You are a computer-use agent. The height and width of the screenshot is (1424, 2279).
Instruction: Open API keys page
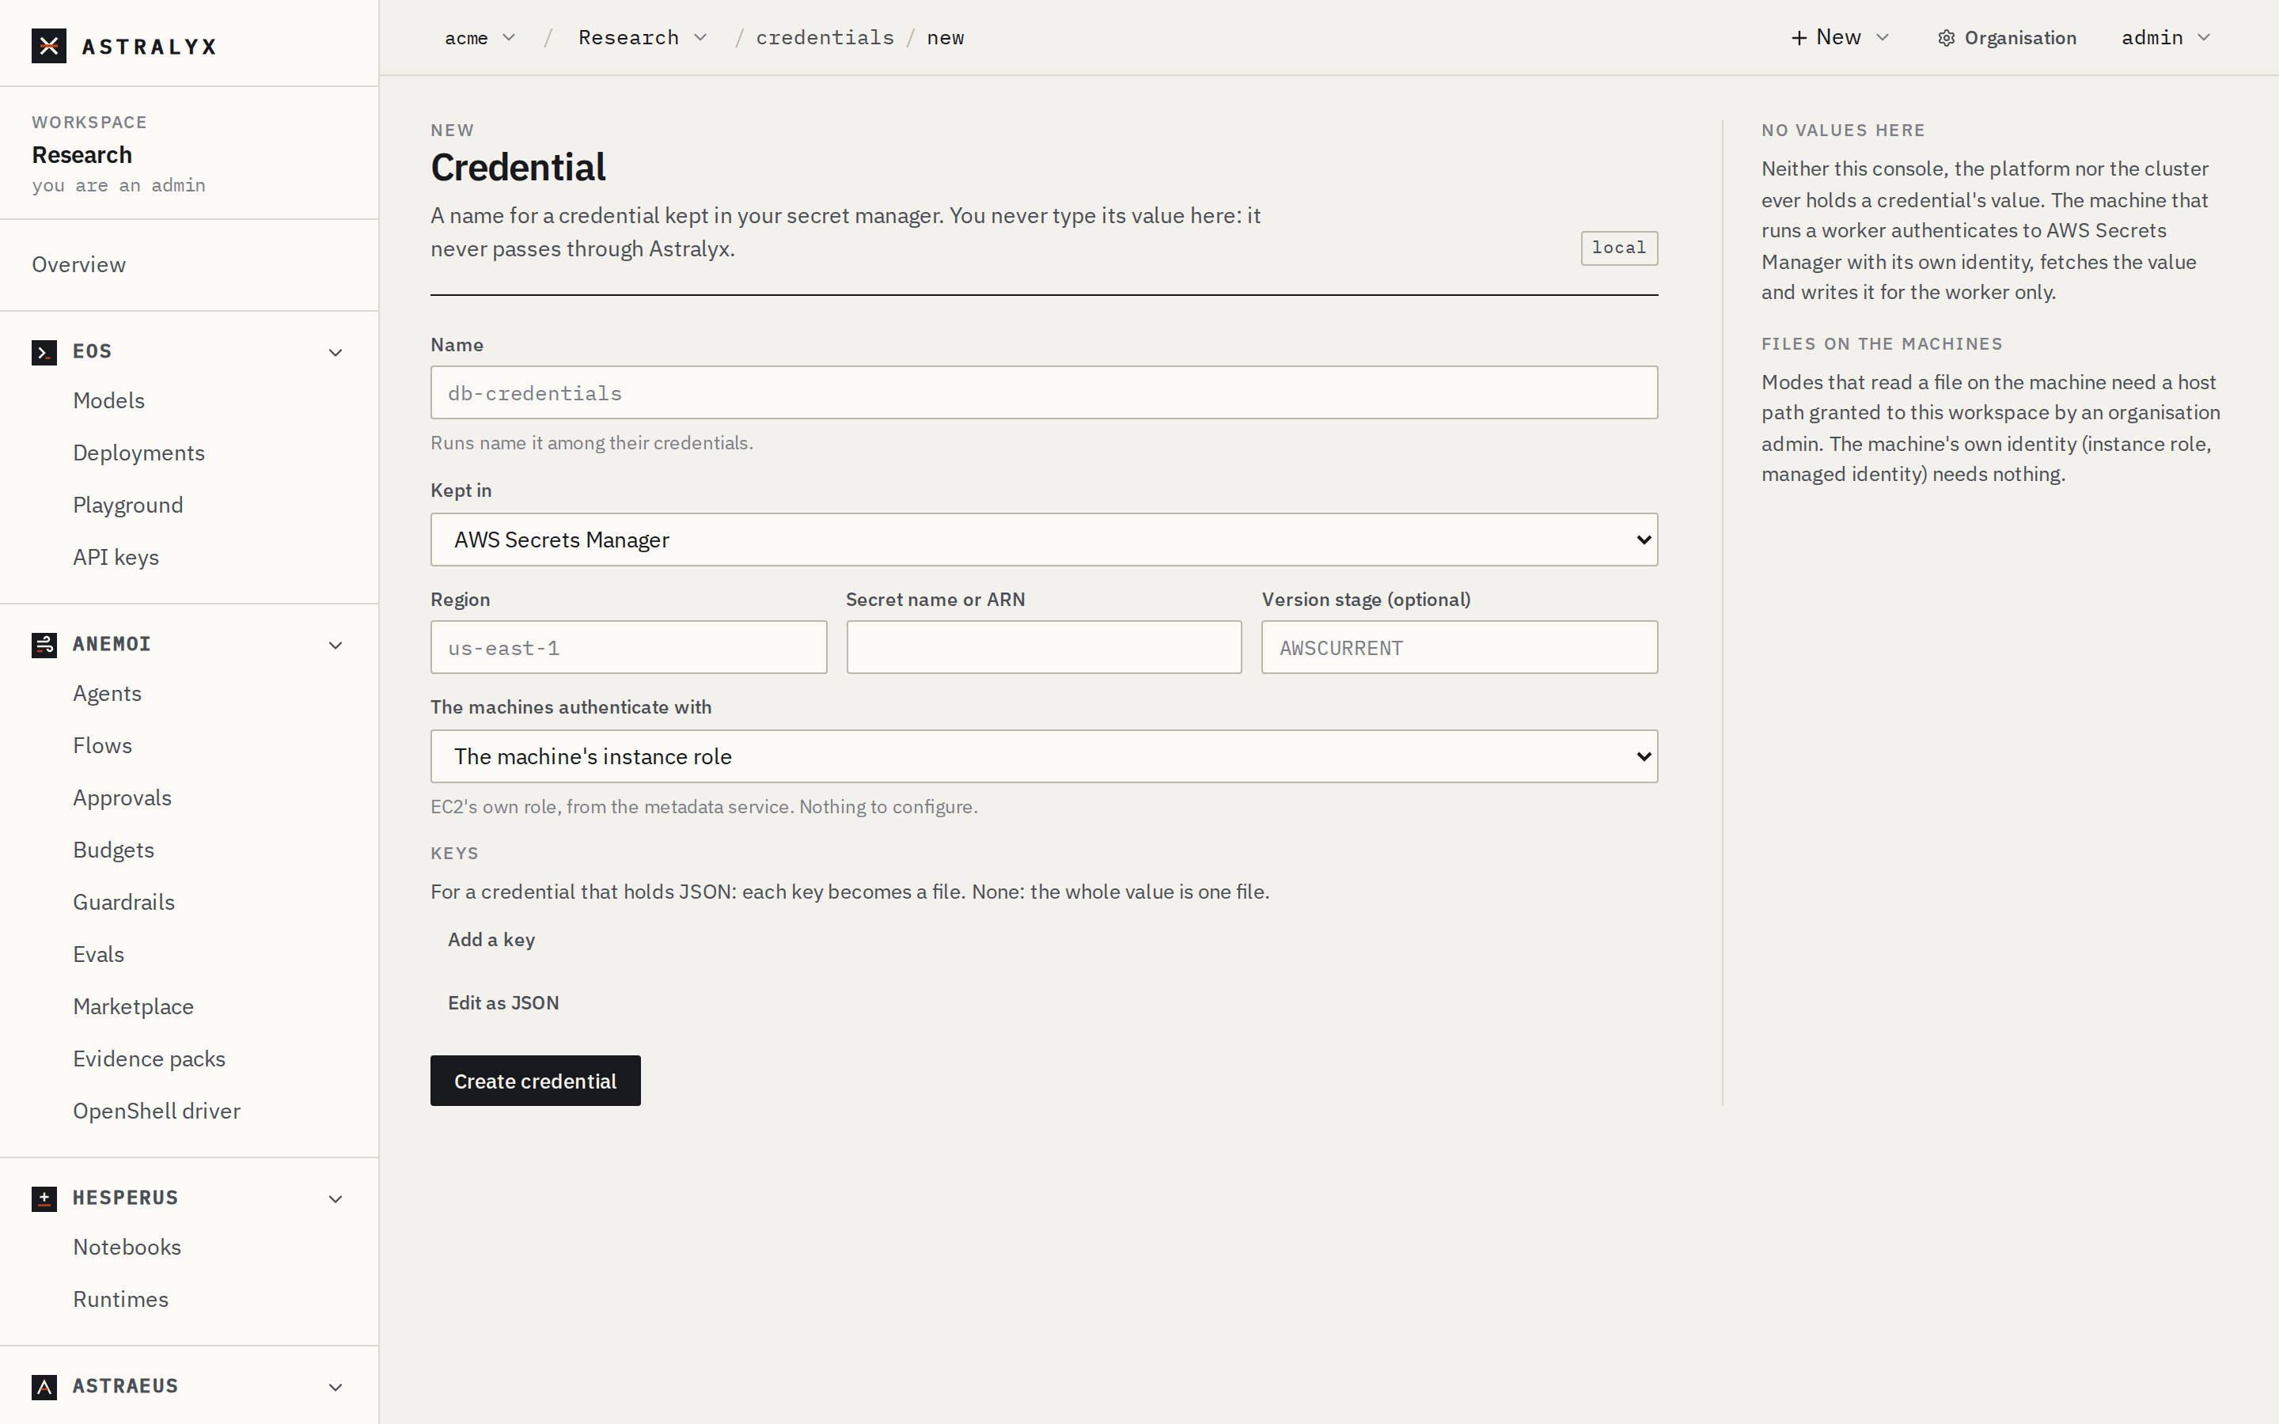[117, 558]
